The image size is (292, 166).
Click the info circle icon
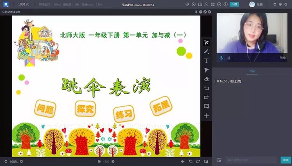tap(226, 4)
